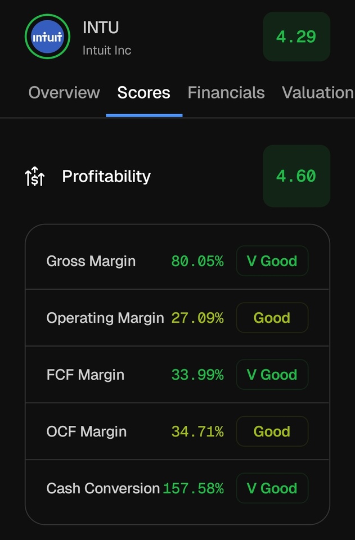Go to the Valuation tab

[318, 93]
